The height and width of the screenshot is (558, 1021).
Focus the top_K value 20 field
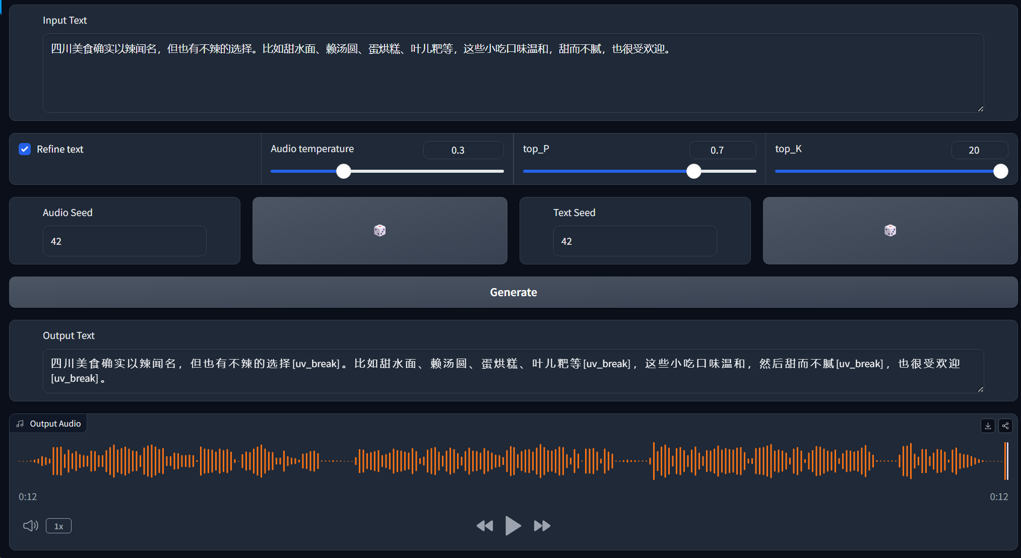[x=980, y=150]
